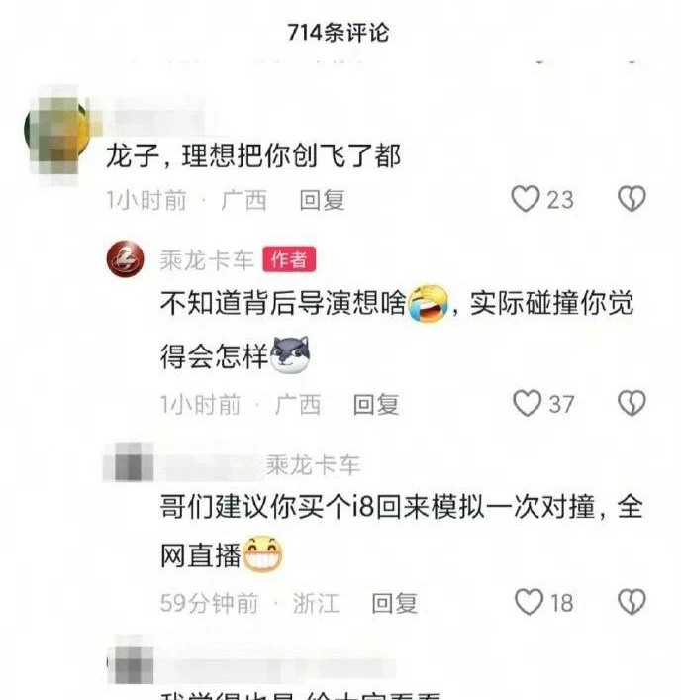Viewport: 681px width, 700px height.
Task: Select the 714条评论 header
Action: [339, 32]
